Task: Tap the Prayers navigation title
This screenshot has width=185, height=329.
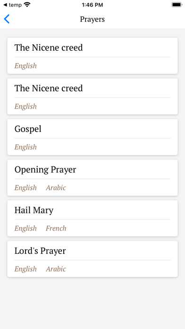Action: pos(92,19)
